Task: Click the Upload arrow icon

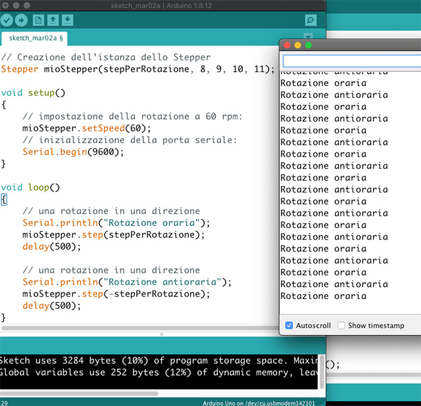Action: click(x=22, y=21)
